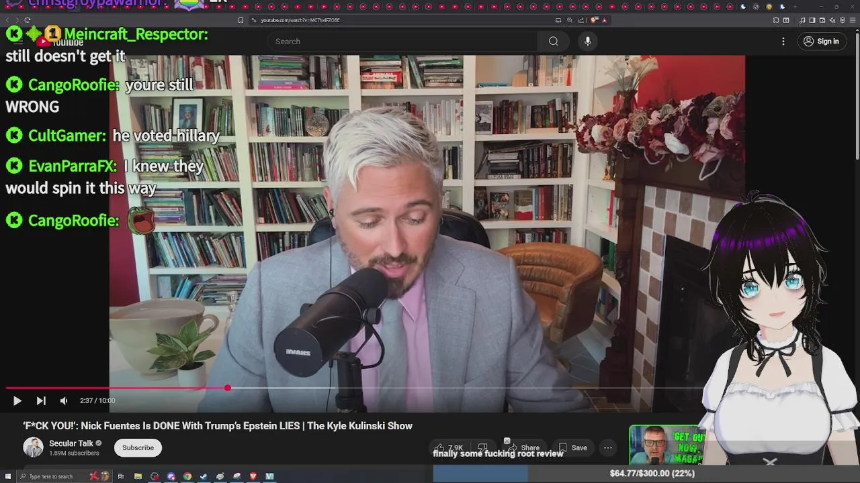The width and height of the screenshot is (860, 483).
Task: Click the video title text
Action: [x=218, y=426]
